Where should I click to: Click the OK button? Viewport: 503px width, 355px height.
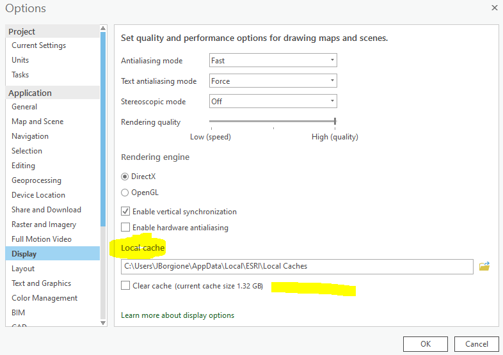click(x=426, y=343)
